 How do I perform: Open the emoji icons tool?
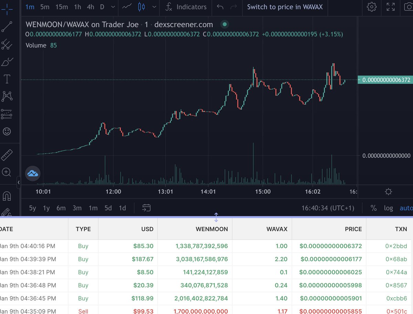pos(7,131)
